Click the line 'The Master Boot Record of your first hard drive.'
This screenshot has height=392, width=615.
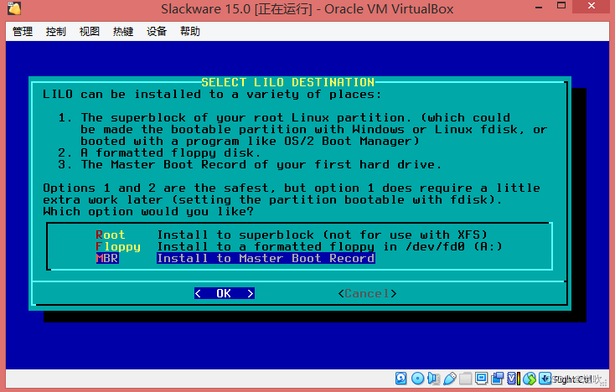point(261,164)
